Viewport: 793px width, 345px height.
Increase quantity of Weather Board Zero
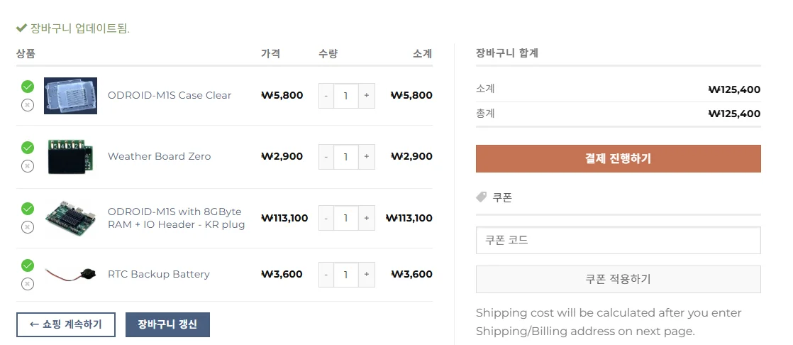366,156
